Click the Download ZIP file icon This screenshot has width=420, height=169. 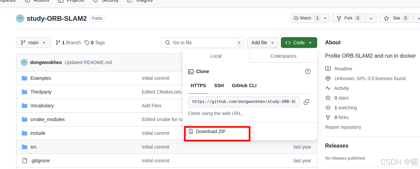click(191, 131)
